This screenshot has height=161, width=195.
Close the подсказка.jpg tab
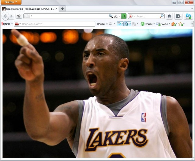[x=56, y=9]
